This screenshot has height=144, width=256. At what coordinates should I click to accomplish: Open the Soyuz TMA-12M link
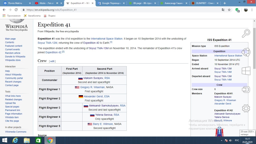point(47,43)
